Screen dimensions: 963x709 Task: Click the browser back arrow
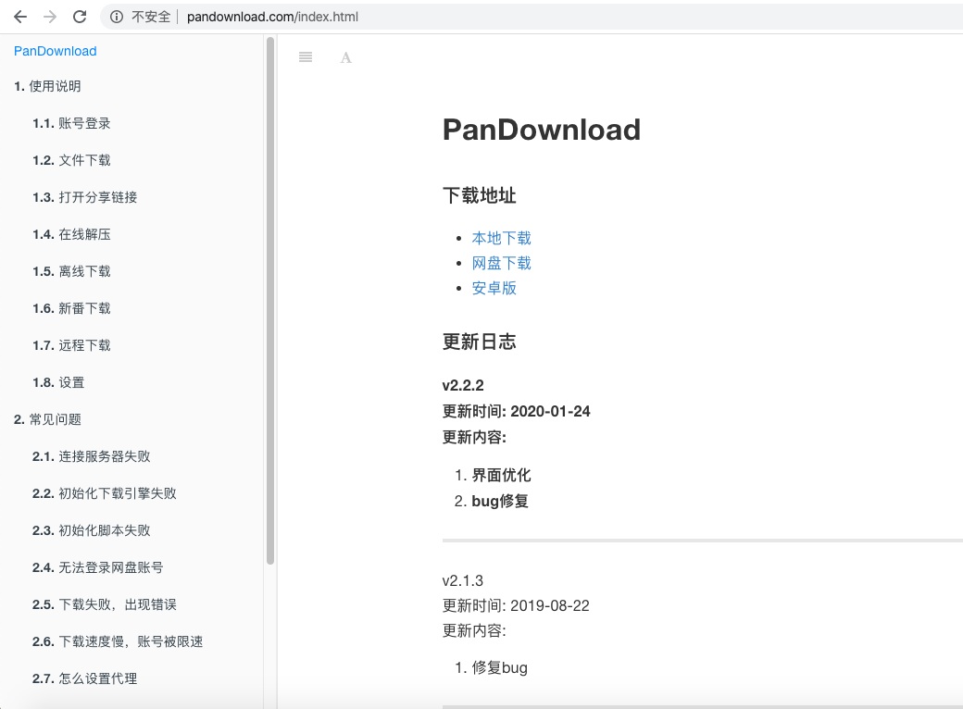point(19,16)
